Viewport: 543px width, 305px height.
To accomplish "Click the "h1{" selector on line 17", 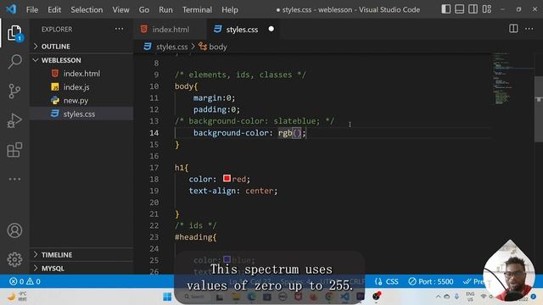I will (182, 168).
